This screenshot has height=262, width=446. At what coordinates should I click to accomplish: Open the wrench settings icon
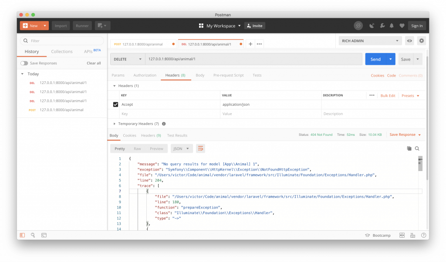pos(382,26)
